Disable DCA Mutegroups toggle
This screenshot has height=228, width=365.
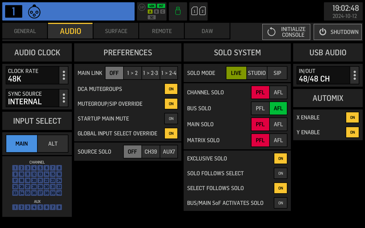click(x=171, y=89)
